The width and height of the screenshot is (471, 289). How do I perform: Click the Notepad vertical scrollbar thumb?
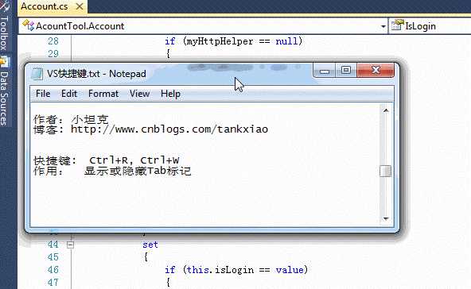pyautogui.click(x=385, y=171)
